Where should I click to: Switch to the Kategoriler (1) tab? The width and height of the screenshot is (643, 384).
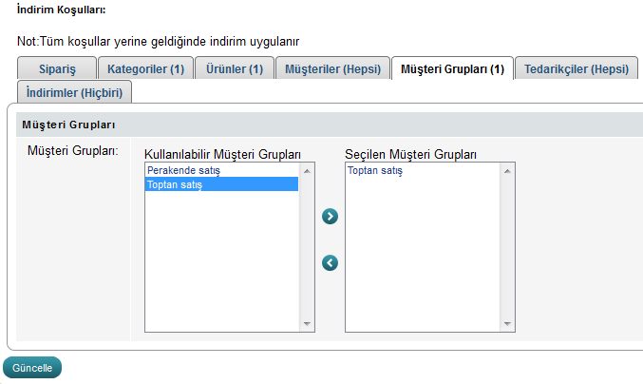tap(145, 69)
